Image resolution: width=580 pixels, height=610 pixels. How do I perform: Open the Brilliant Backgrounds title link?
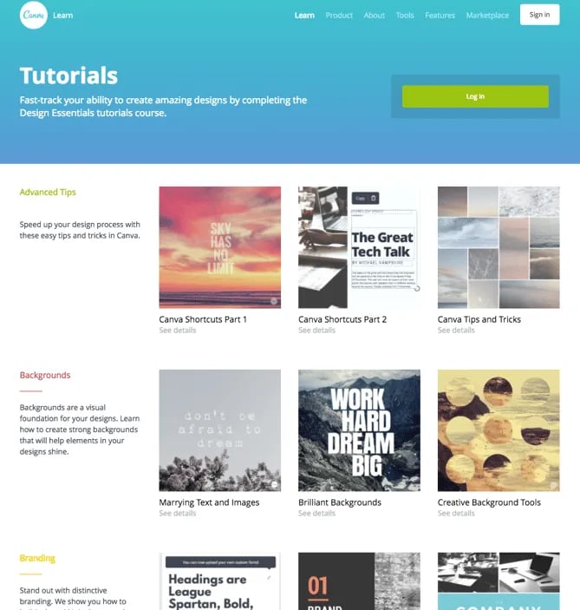pyautogui.click(x=340, y=502)
